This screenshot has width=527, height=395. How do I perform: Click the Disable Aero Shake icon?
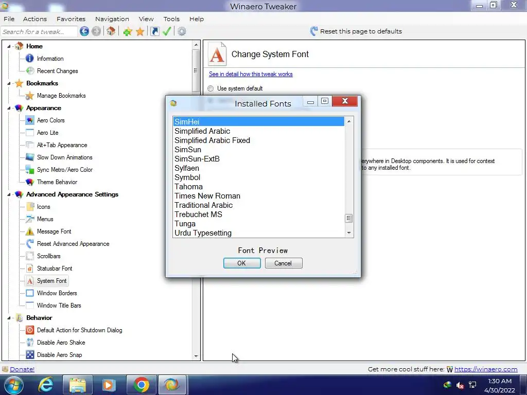[30, 342]
